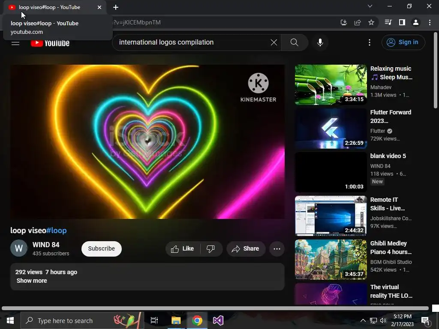Click the Sign in button
439x329 pixels.
(403, 42)
